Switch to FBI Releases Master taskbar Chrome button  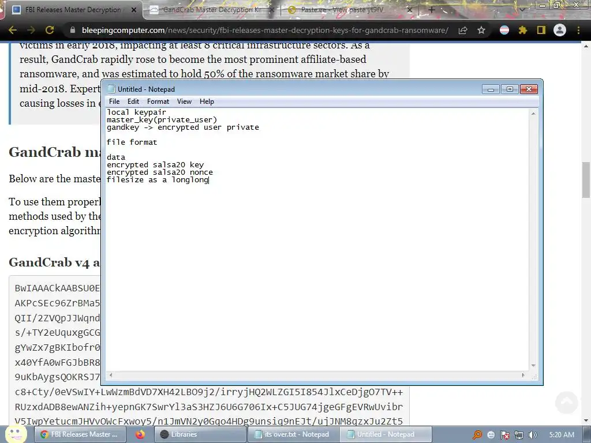pos(80,434)
